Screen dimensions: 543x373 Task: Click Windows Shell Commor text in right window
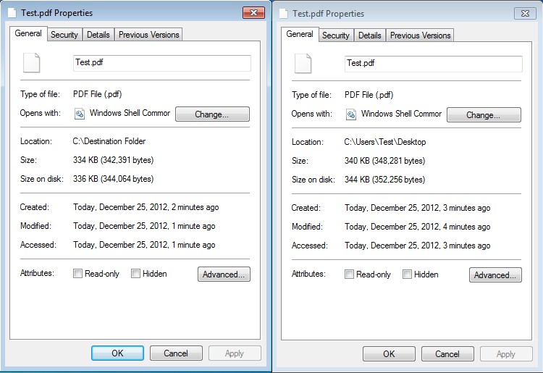401,114
